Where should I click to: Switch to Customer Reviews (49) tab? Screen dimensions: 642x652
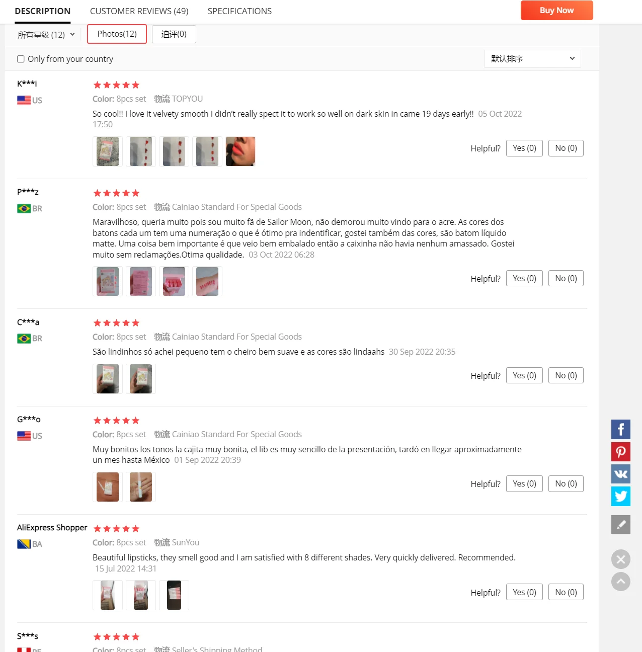pyautogui.click(x=139, y=11)
